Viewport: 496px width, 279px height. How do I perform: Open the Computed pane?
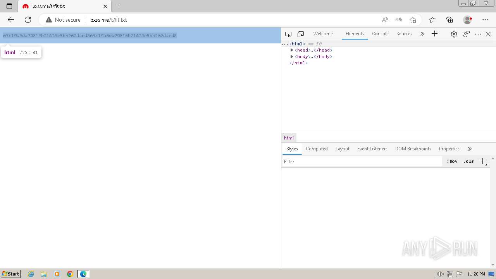click(x=317, y=149)
